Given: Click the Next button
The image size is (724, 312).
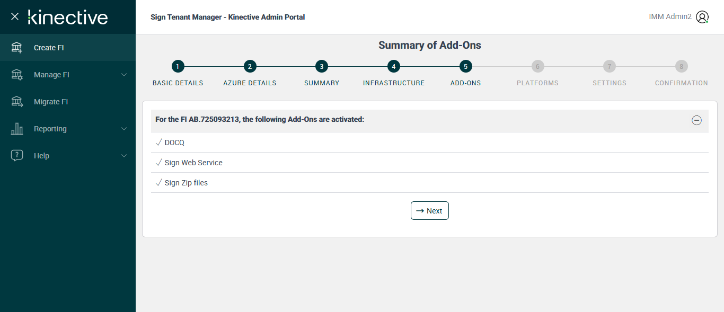Looking at the screenshot, I should (430, 211).
